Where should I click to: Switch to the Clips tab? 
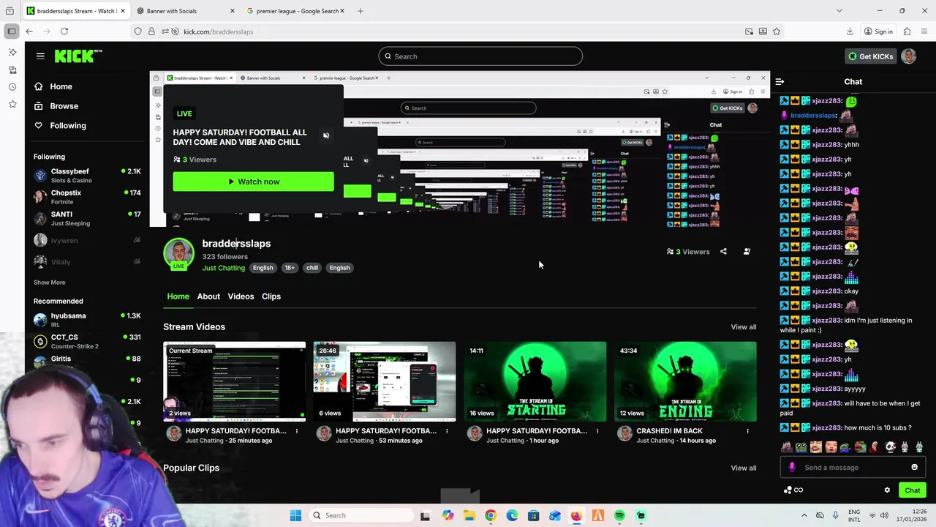coord(271,296)
